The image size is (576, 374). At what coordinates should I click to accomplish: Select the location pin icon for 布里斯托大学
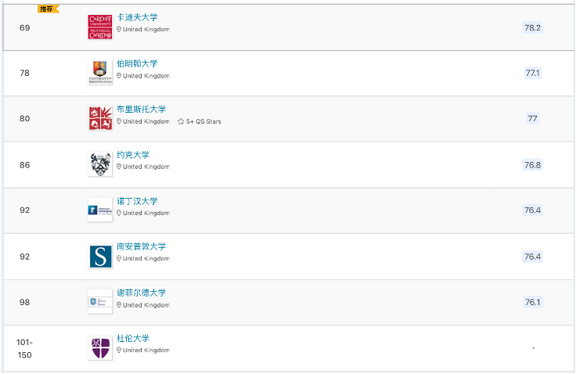pyautogui.click(x=119, y=121)
